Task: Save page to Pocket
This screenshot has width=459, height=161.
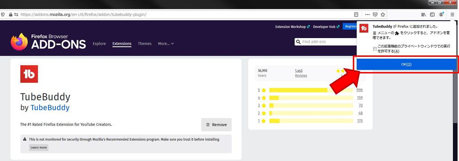Action: 375,14
